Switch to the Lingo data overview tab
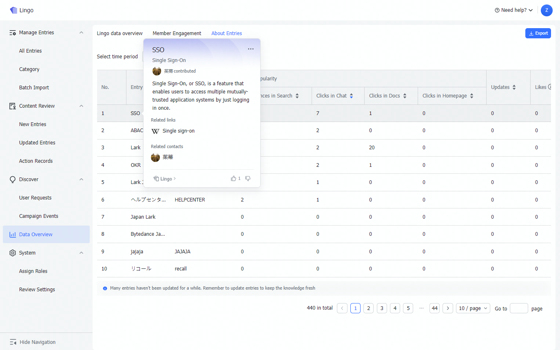 pos(120,33)
